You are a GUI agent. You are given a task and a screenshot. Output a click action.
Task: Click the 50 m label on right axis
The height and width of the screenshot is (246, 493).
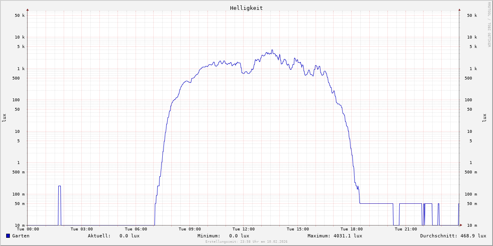click(472, 204)
